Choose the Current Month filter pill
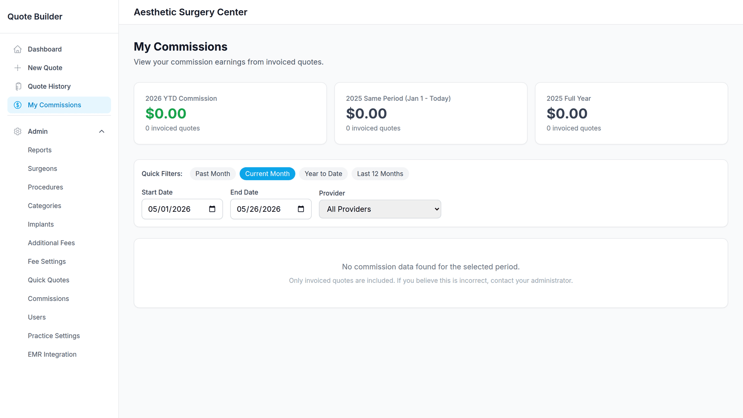 click(x=267, y=174)
